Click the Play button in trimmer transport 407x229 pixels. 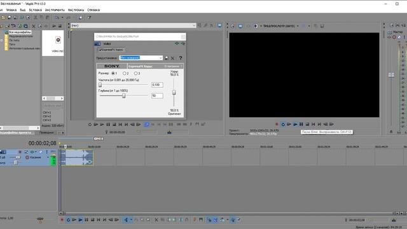102,125
